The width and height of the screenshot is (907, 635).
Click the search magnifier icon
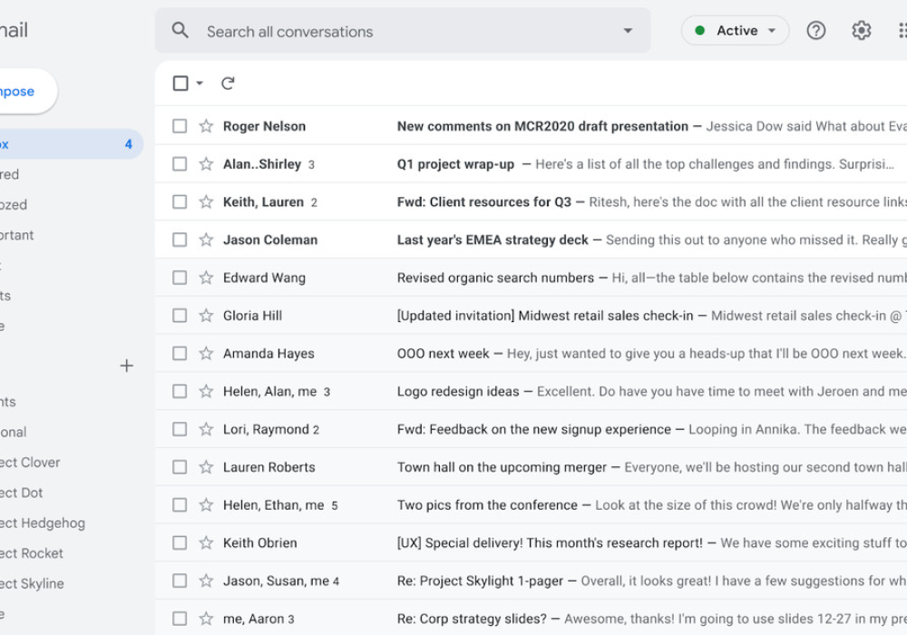coord(180,30)
